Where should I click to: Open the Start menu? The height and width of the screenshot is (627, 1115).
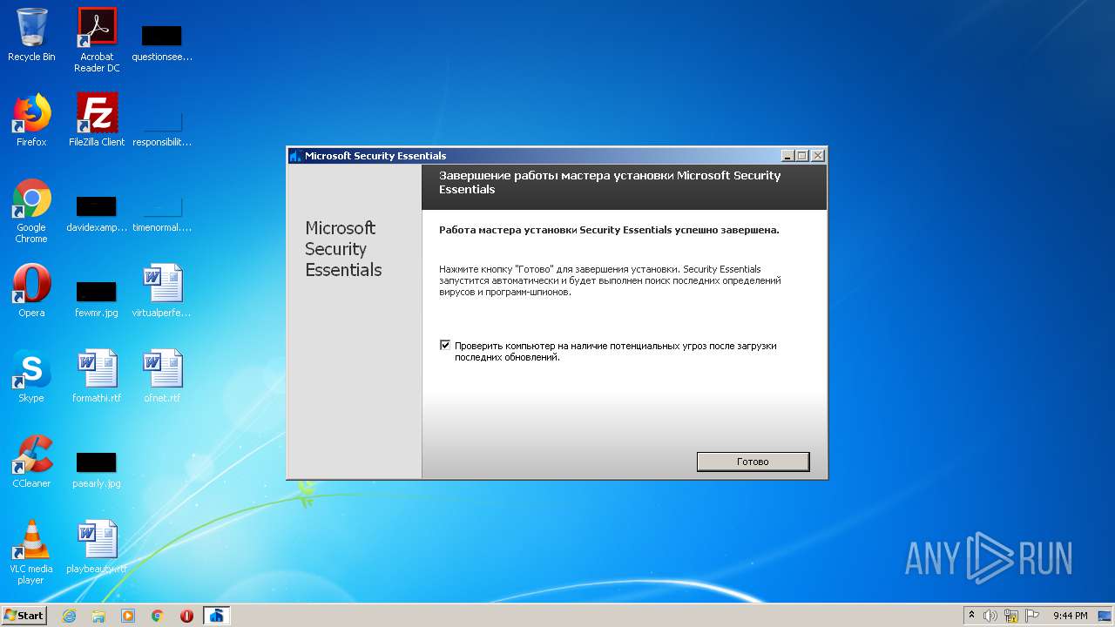[24, 615]
